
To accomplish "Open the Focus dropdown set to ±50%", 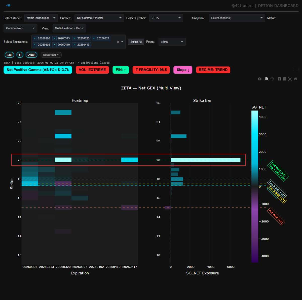I will pyautogui.click(x=172, y=42).
